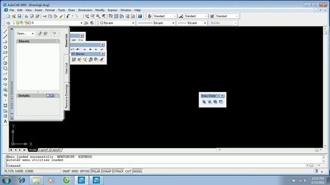330x185 pixels.
Task: Open the DesignCenter toolbar icon
Action: [x=116, y=16]
